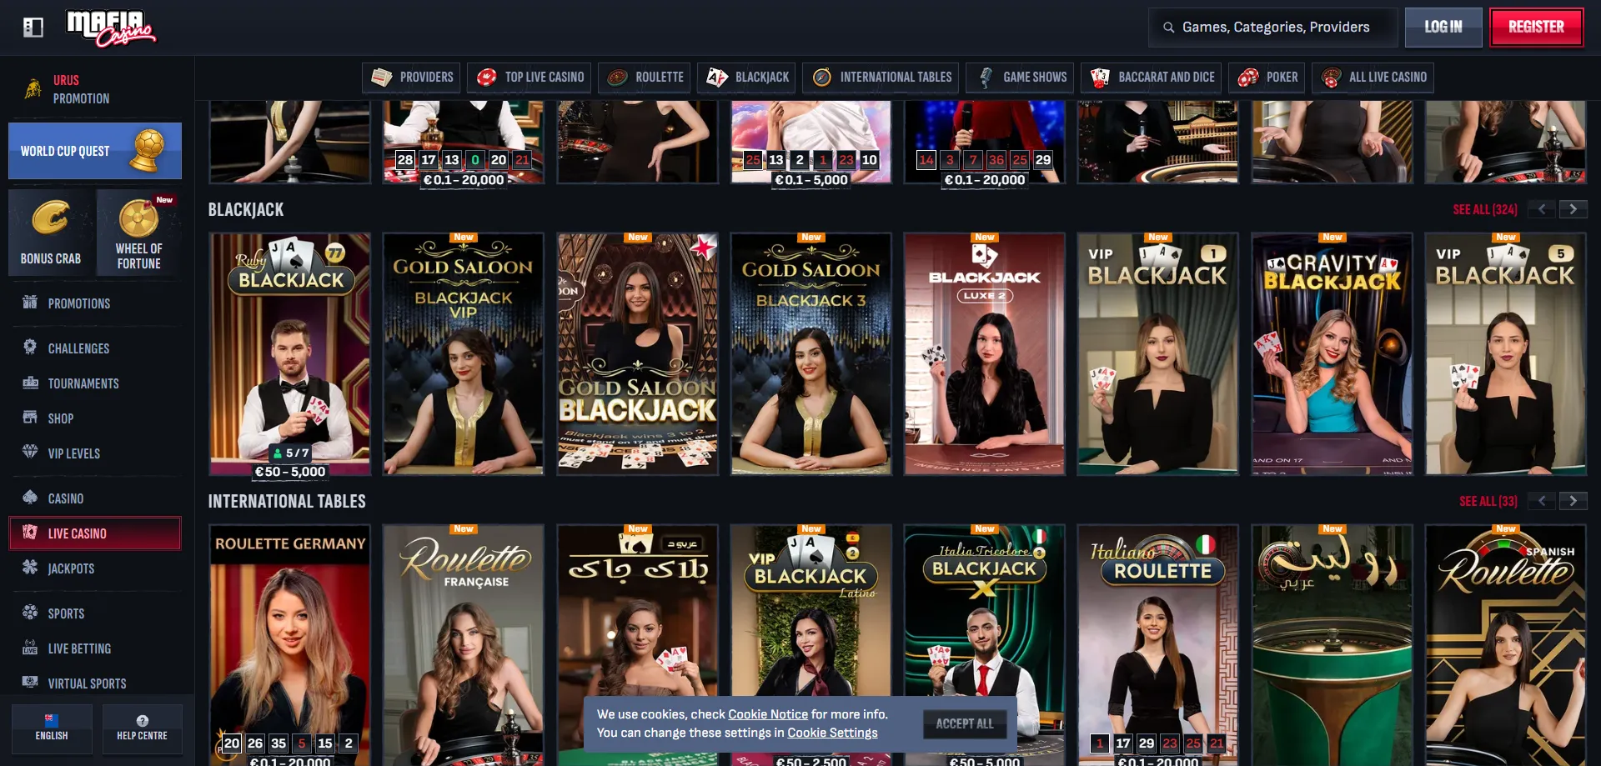
Task: Open the Shop store icon
Action: (x=30, y=418)
